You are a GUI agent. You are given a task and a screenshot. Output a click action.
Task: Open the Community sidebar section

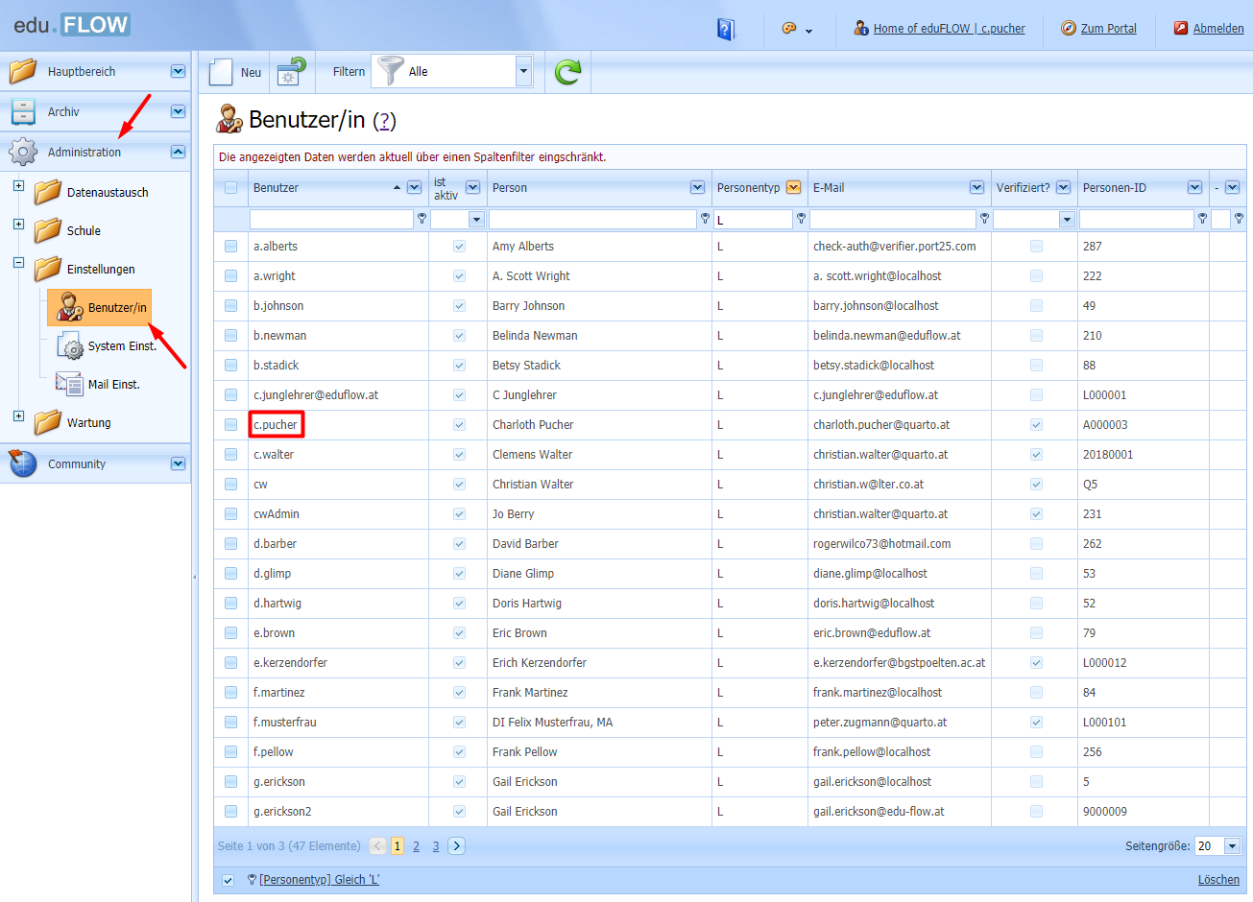pos(77,464)
